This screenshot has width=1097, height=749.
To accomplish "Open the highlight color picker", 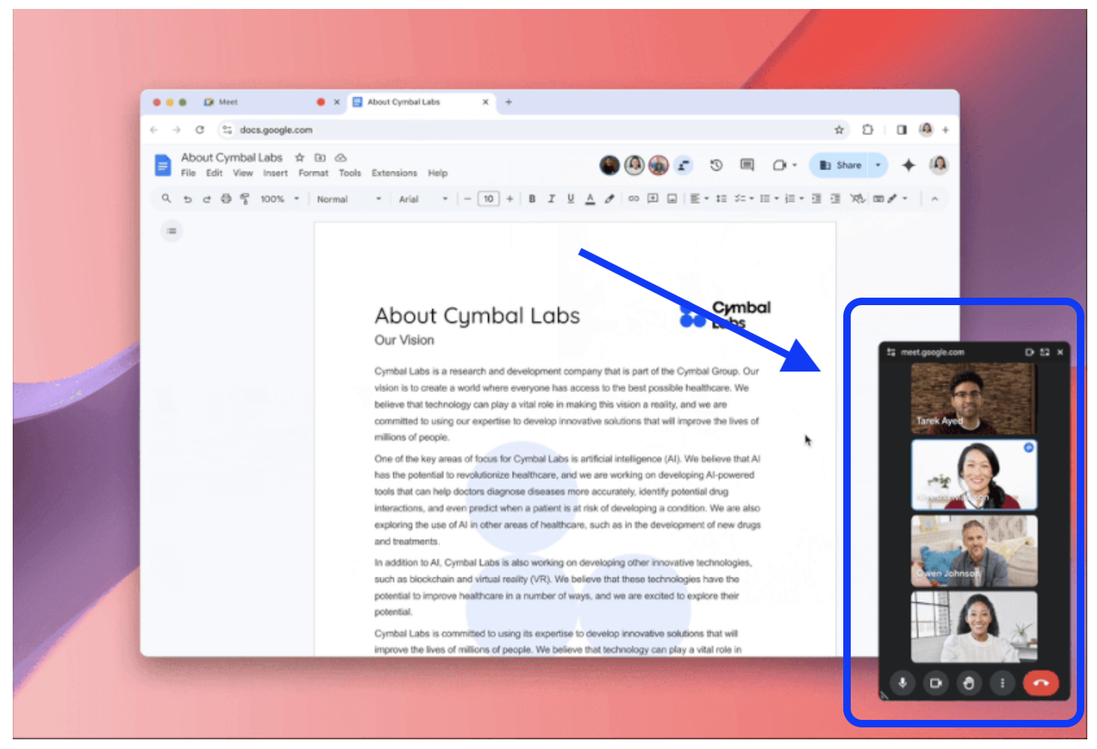I will coord(610,198).
